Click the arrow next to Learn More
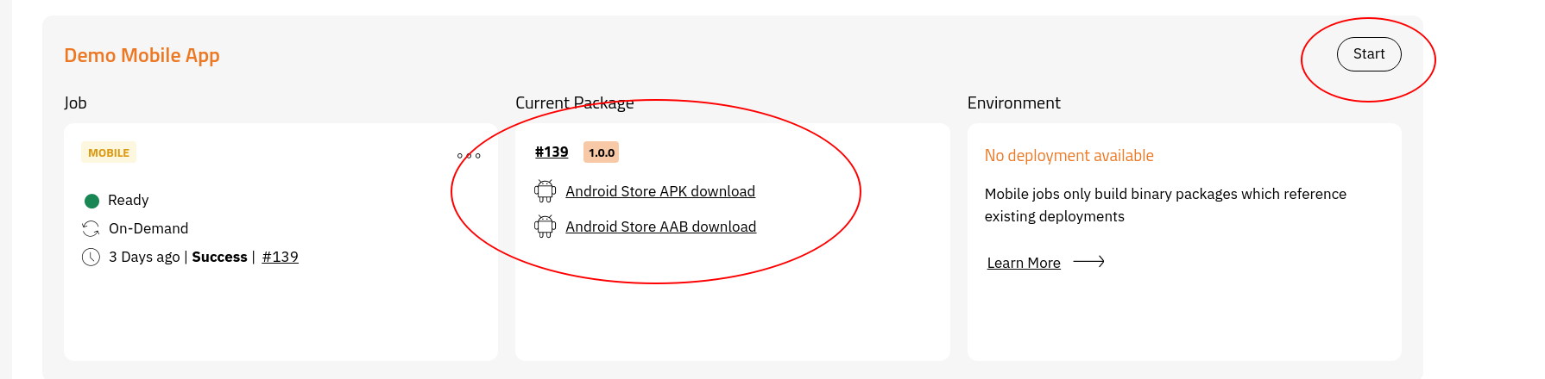Screen dimensions: 1545x379 click(x=1088, y=262)
